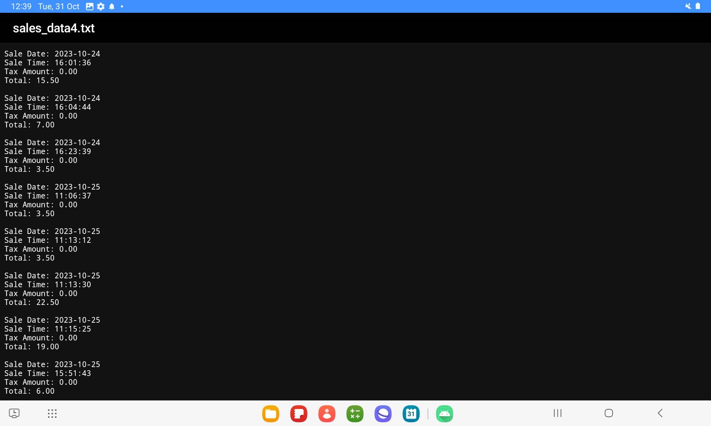711x426 pixels.
Task: Select the Total: 6.00 line
Action: pyautogui.click(x=30, y=391)
